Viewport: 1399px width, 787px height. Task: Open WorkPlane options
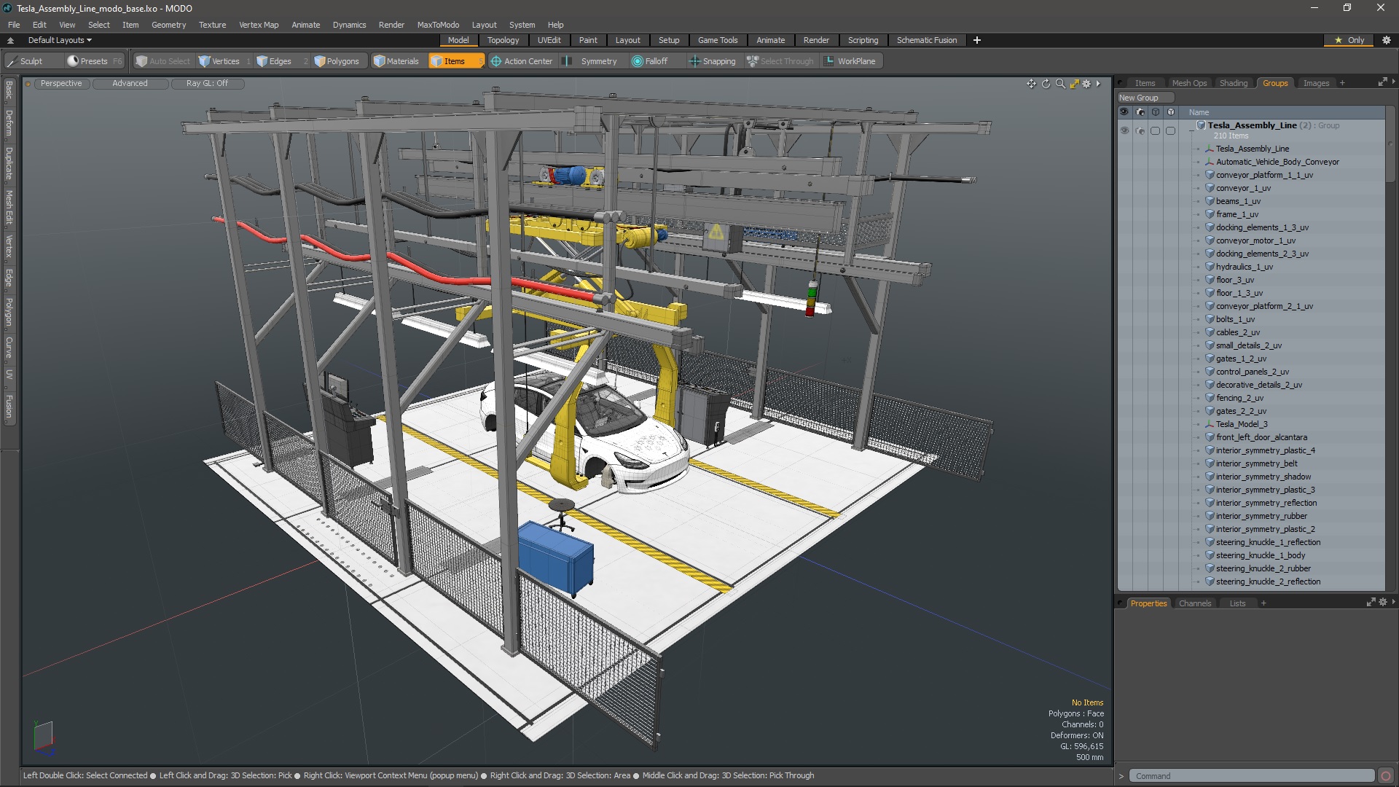850,61
